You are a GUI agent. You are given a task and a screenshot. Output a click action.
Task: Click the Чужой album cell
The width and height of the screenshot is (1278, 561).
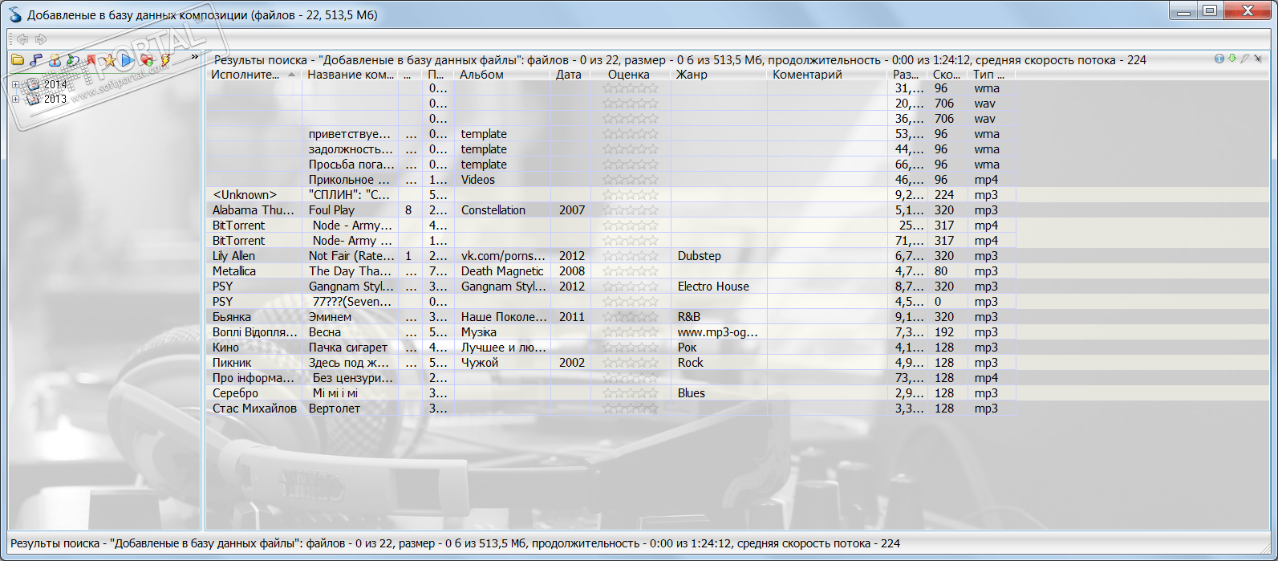(502, 363)
